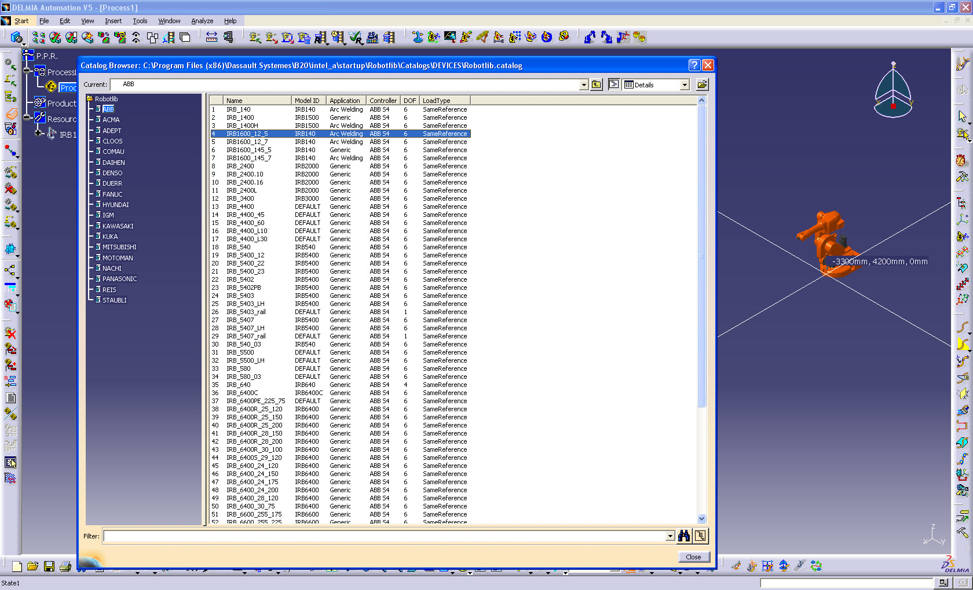Click the Open folder icon in bottom toolbar
The image size is (973, 590).
32,566
